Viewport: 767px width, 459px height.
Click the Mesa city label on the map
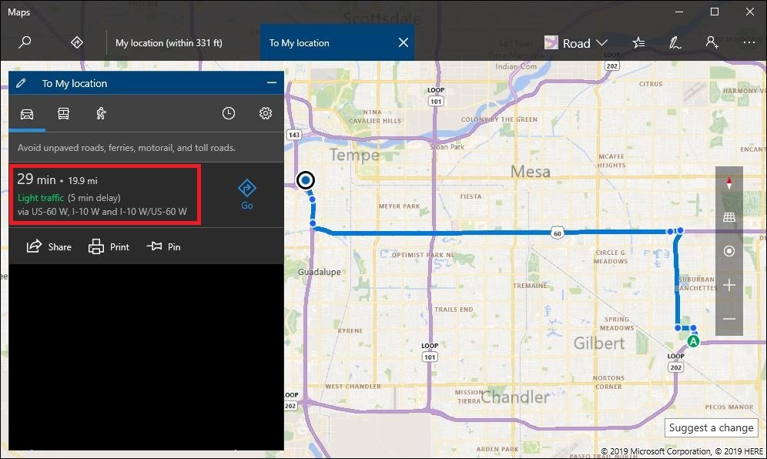[x=531, y=171]
